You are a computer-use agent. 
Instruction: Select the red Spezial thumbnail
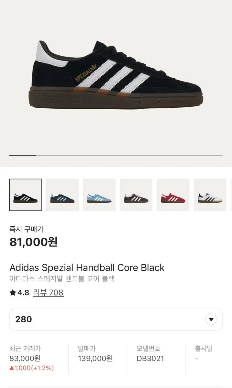173,195
